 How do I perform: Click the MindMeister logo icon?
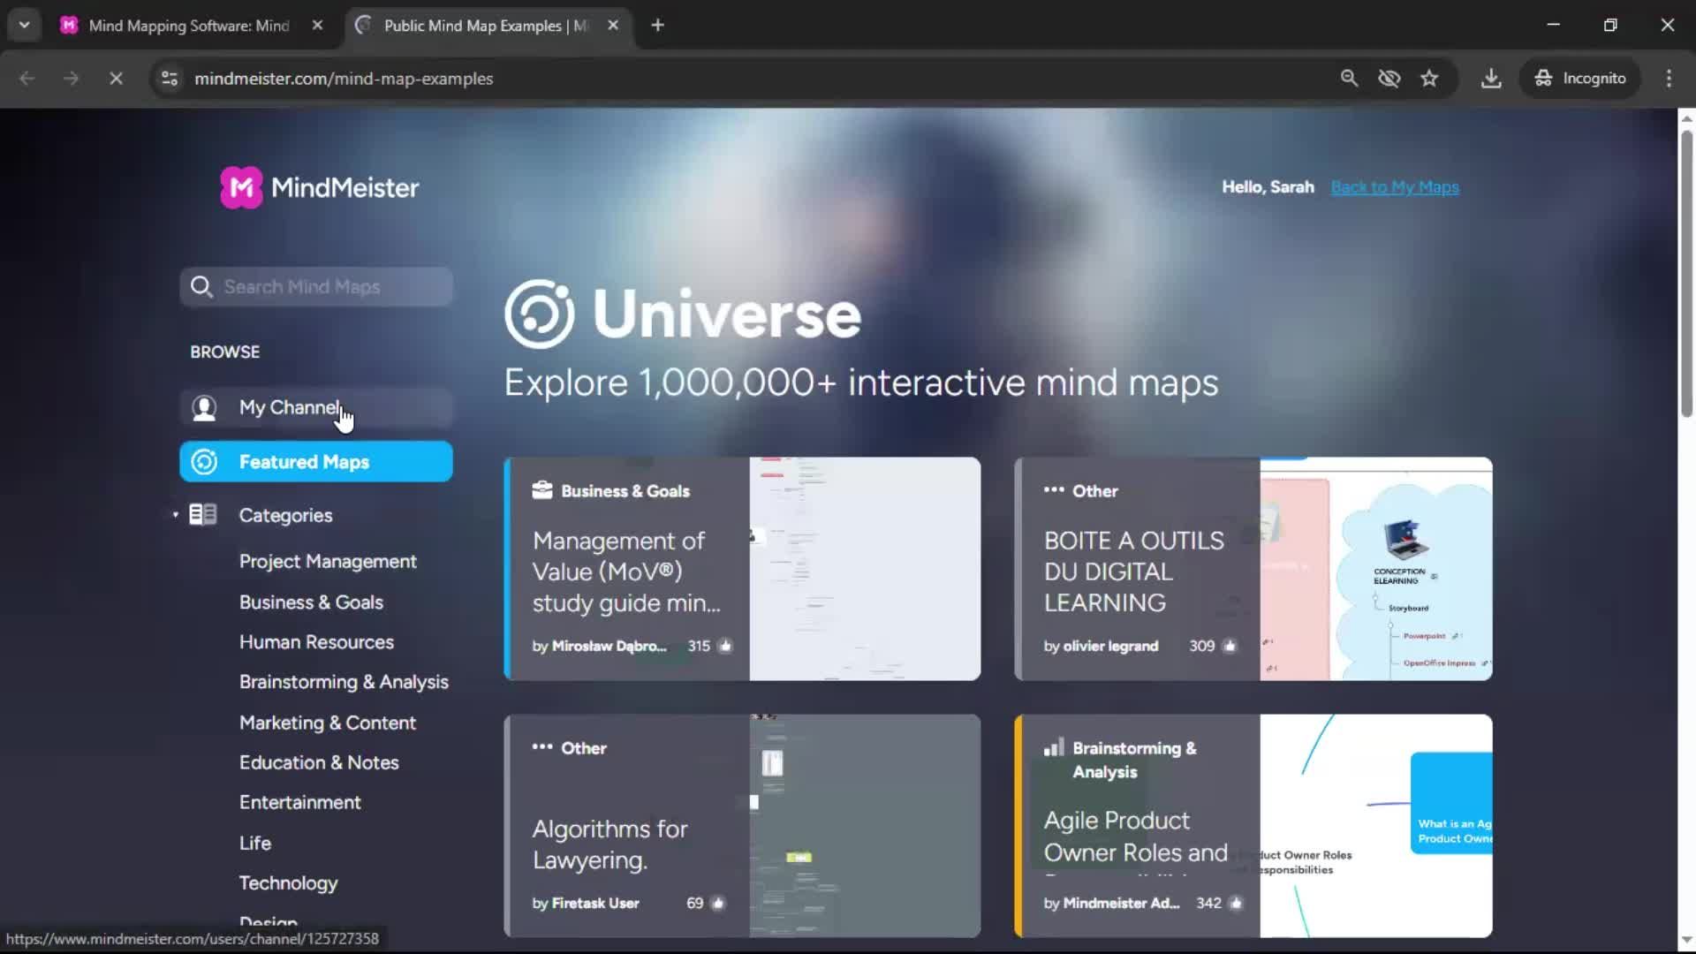241,187
